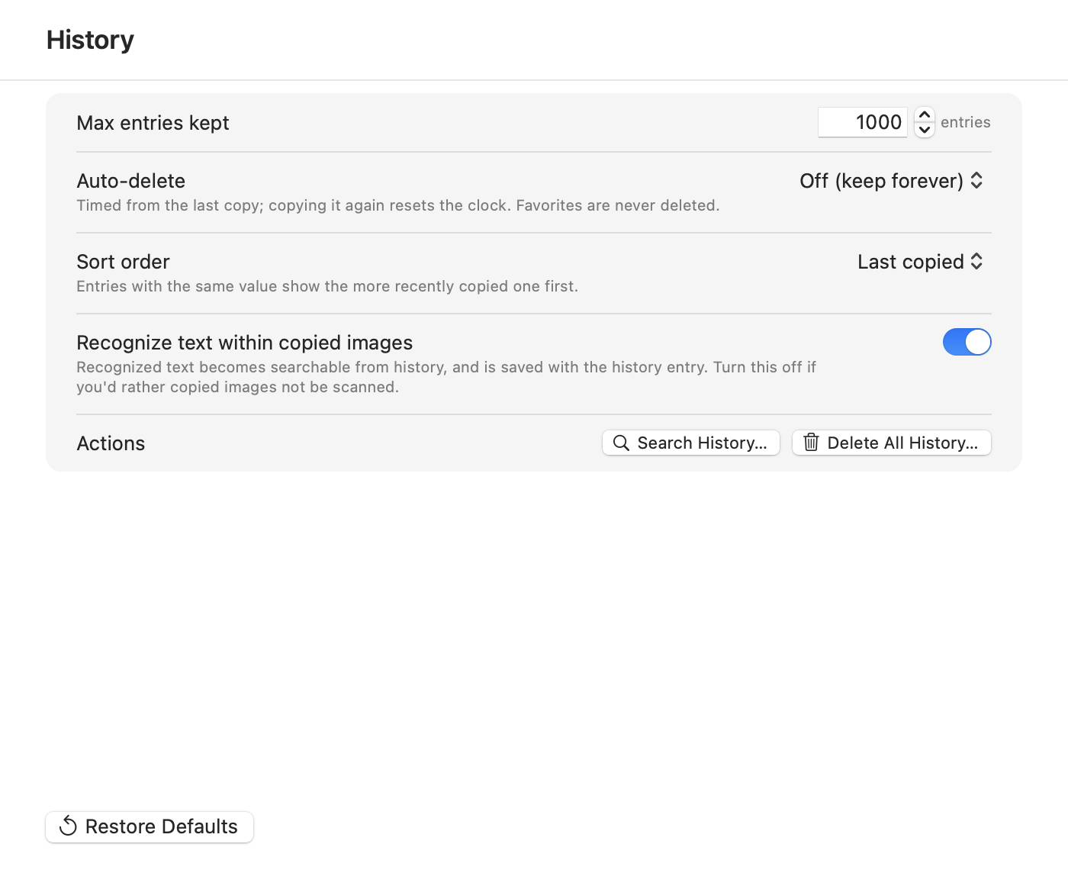
Task: Toggle Recognize text within copied images switch
Action: pyautogui.click(x=967, y=342)
